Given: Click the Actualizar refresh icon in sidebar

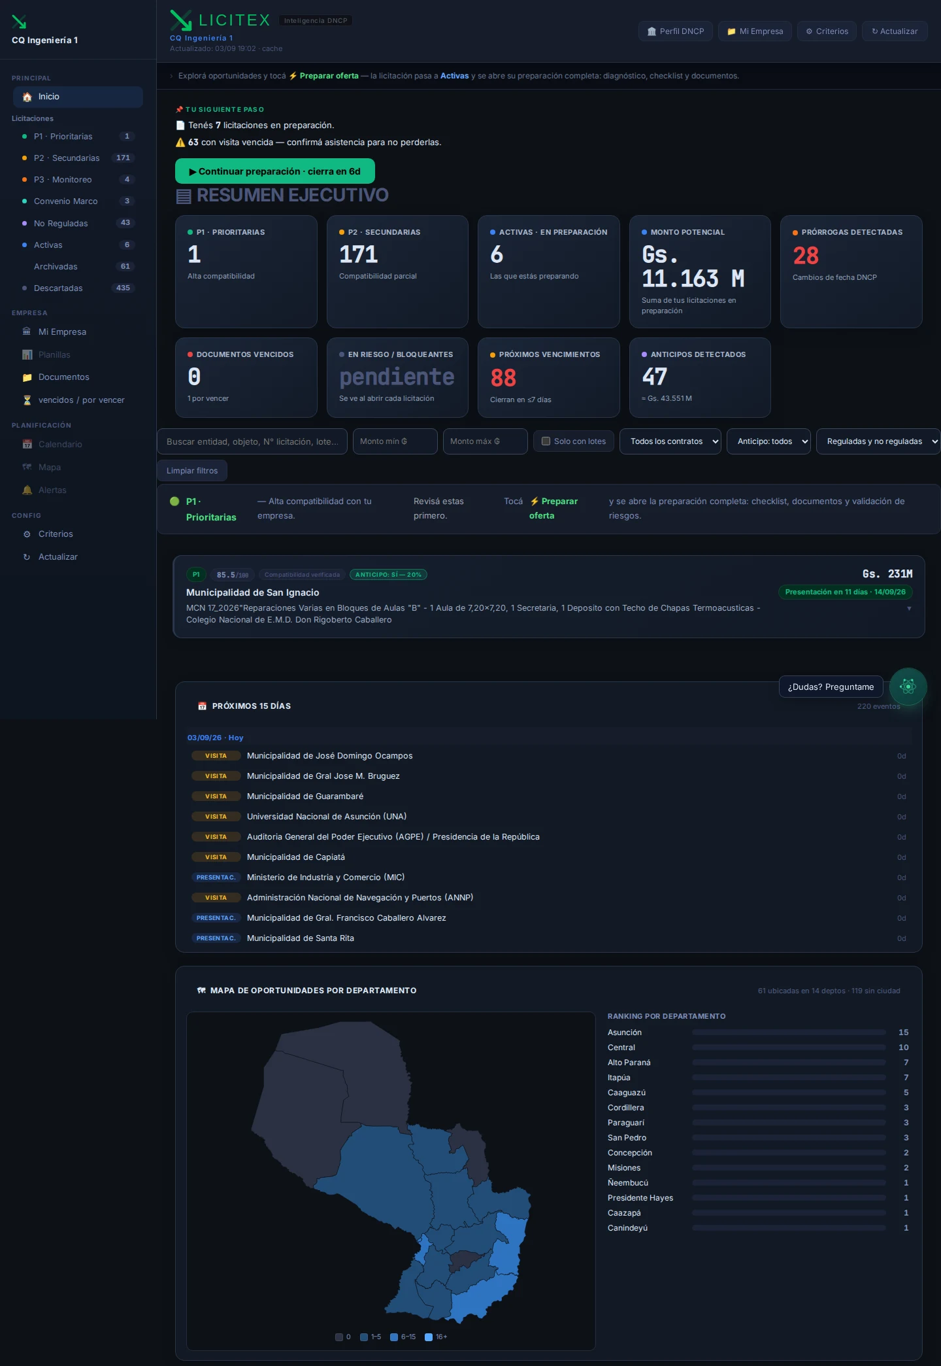Looking at the screenshot, I should [27, 557].
